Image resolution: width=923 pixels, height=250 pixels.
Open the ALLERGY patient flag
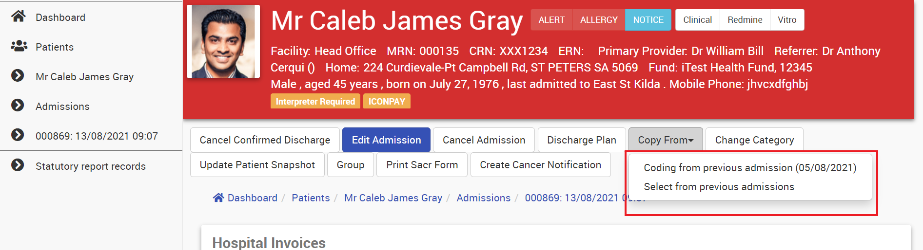[x=599, y=20]
